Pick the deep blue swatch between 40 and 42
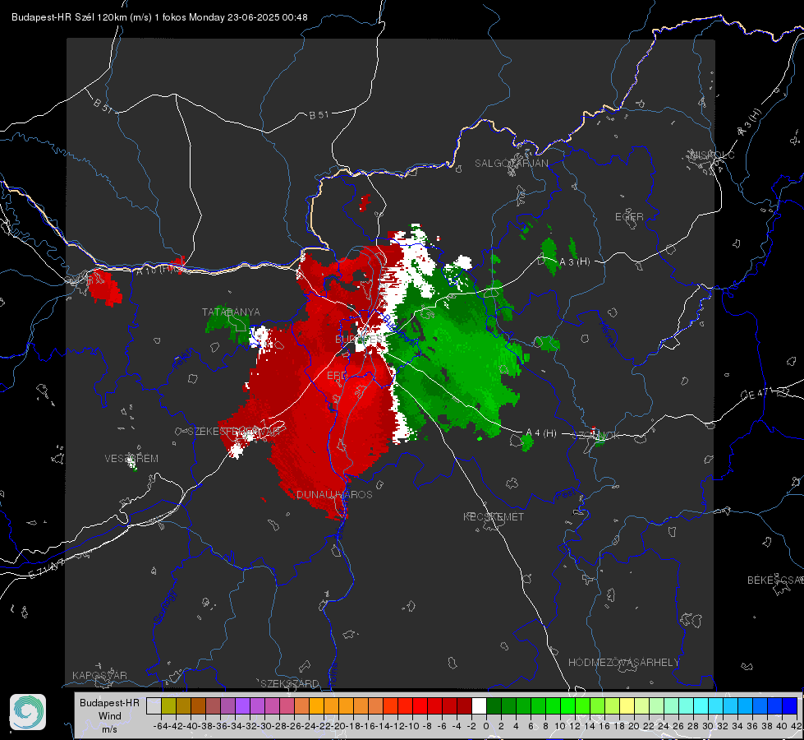 [789, 705]
